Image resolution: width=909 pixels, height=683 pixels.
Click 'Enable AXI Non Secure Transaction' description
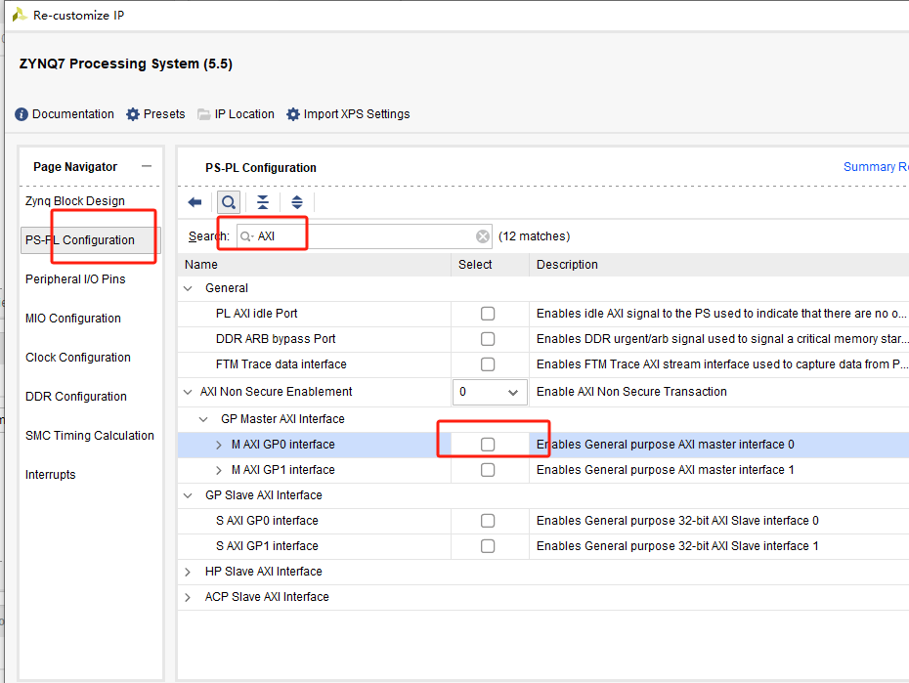pyautogui.click(x=631, y=392)
